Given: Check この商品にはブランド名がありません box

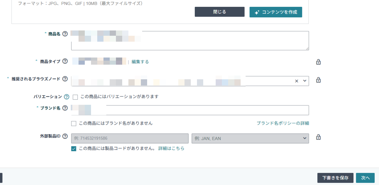Looking at the screenshot, I should tap(74, 123).
